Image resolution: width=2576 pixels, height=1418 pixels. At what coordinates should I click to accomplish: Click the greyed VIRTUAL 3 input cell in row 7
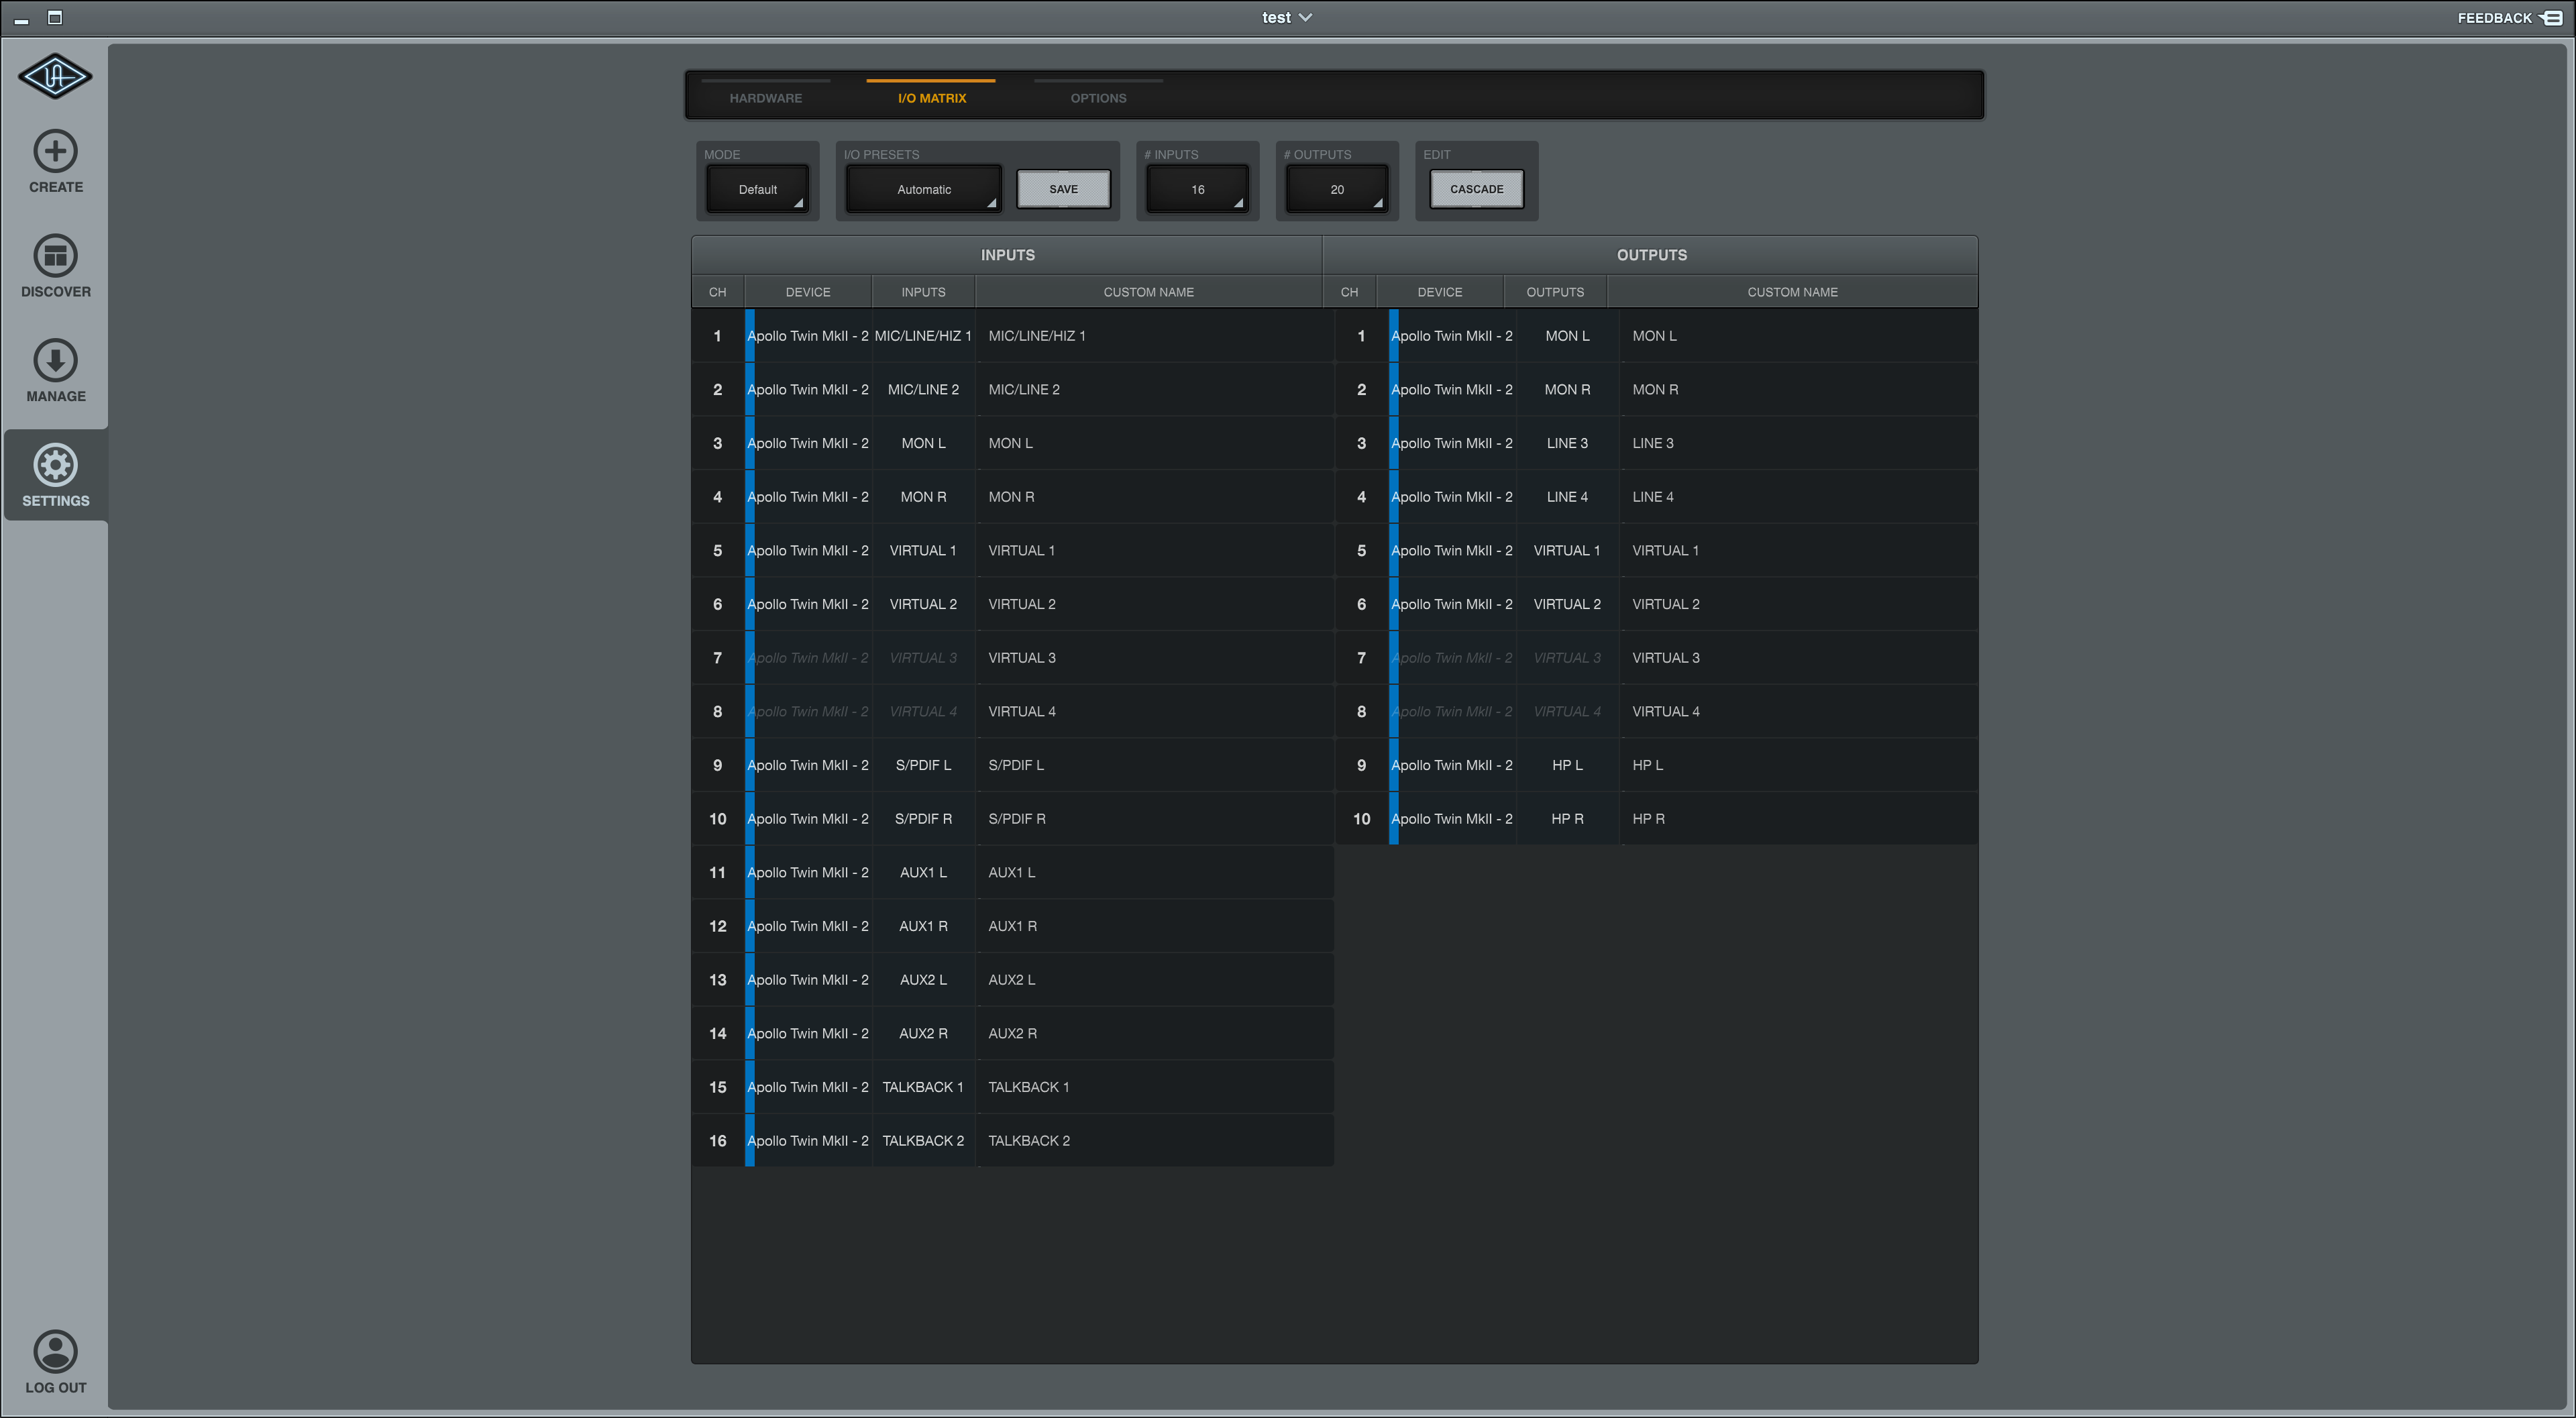click(923, 658)
